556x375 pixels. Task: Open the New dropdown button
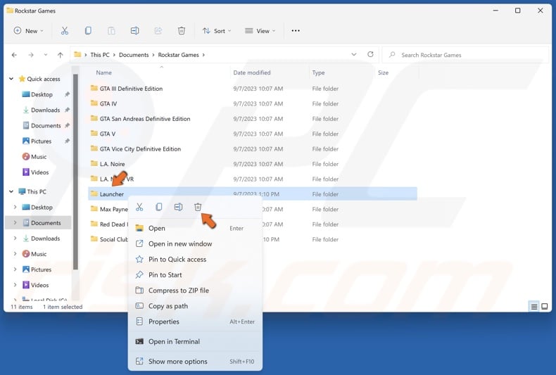[28, 31]
